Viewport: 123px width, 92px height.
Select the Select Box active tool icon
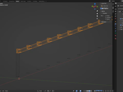coord(102,6)
